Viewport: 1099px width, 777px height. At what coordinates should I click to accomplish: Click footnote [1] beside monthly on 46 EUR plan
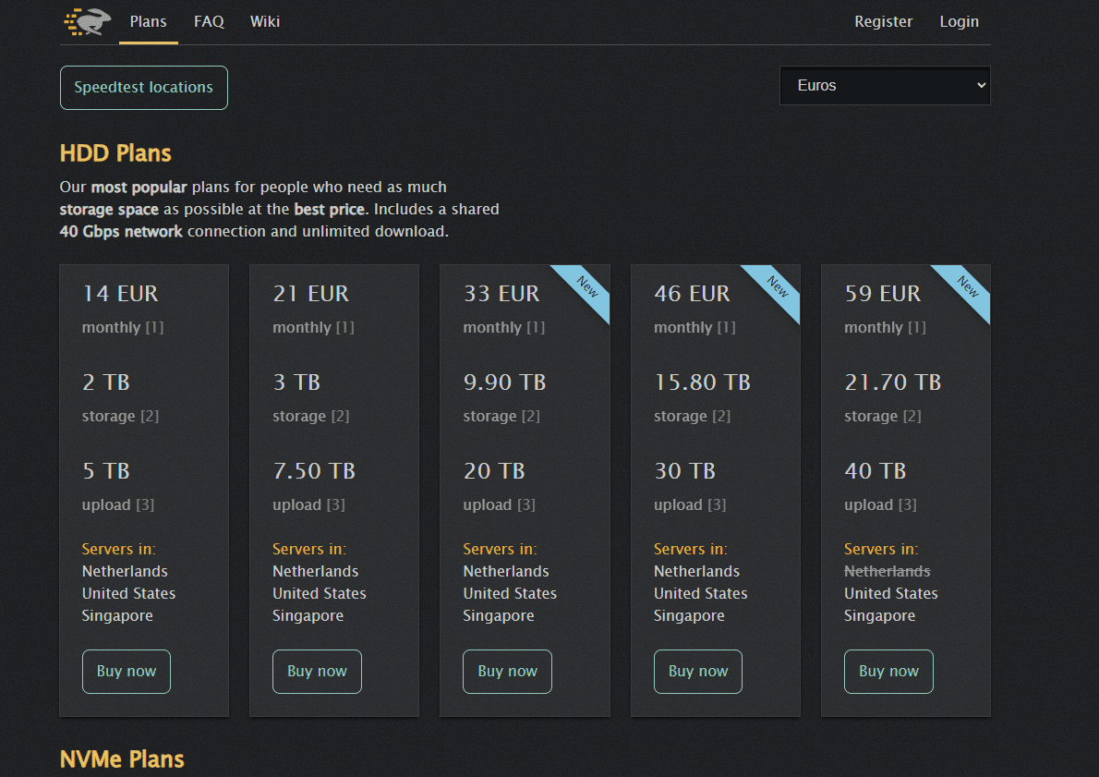(726, 327)
